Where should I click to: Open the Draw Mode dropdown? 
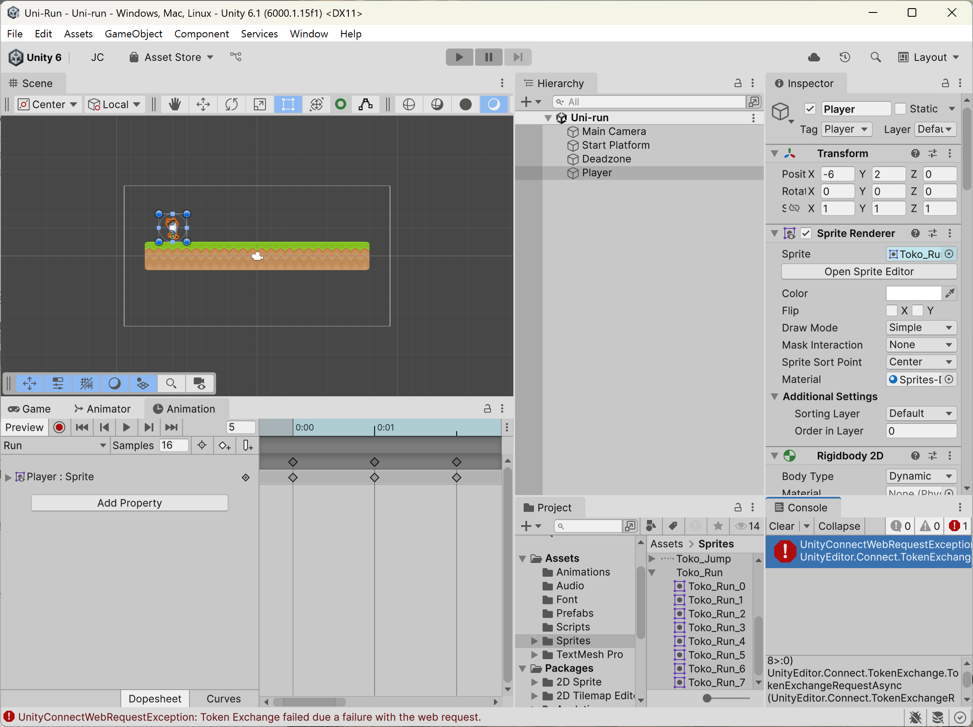[920, 328]
